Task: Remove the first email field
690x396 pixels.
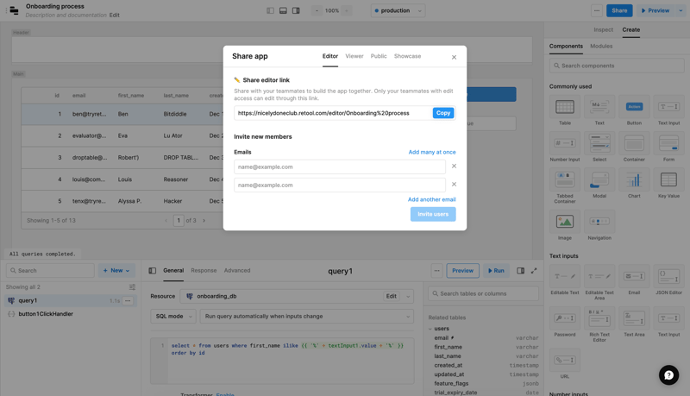Action: [455, 167]
